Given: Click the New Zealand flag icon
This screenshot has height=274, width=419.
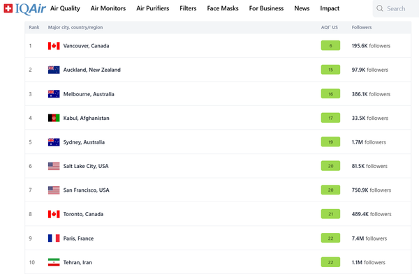Looking at the screenshot, I should tap(54, 70).
